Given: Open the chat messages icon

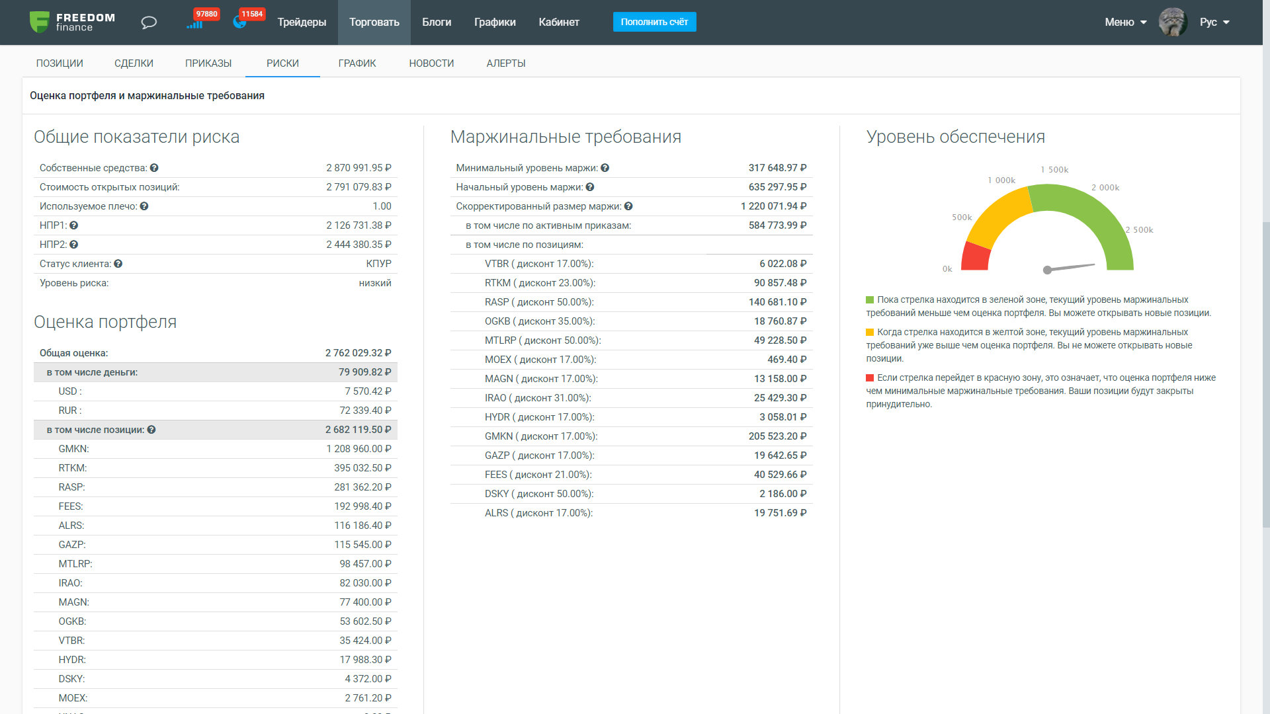Looking at the screenshot, I should (x=149, y=22).
